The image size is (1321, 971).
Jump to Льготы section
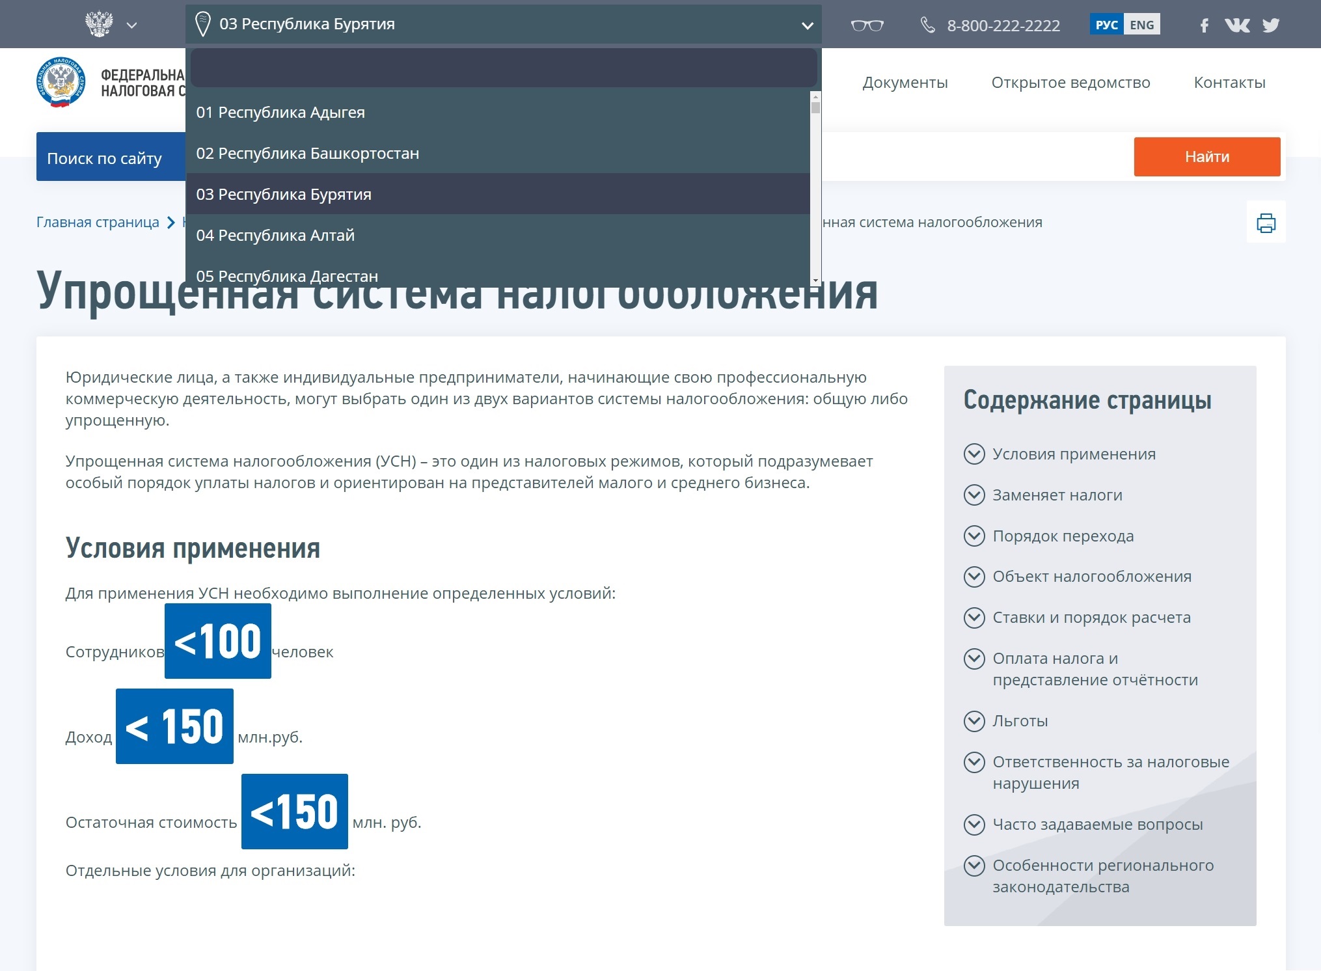tap(1020, 721)
